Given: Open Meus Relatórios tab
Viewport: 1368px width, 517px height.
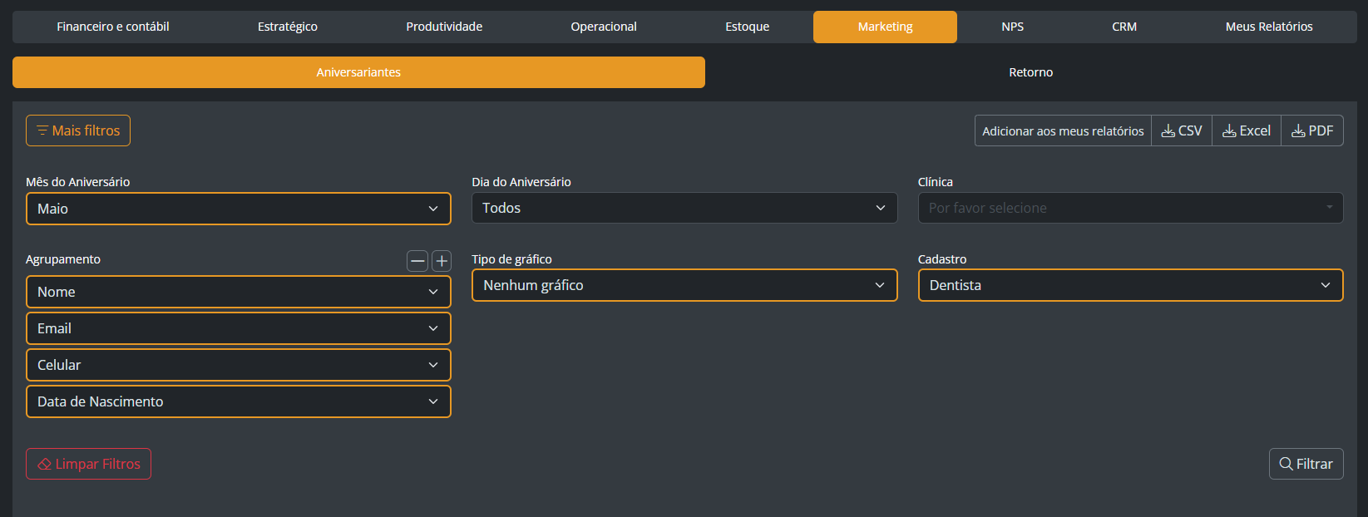Looking at the screenshot, I should point(1269,27).
